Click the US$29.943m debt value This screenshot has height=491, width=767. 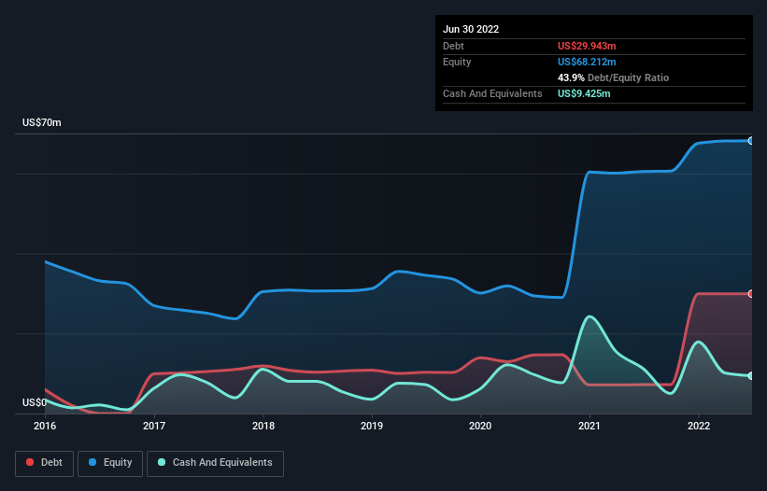coord(587,46)
